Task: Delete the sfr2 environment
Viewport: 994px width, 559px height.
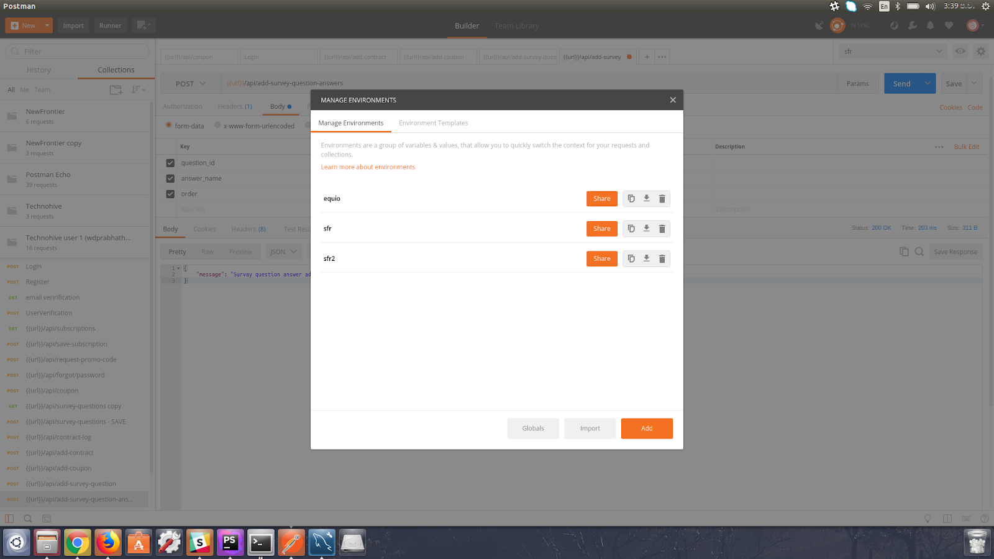Action: [662, 258]
